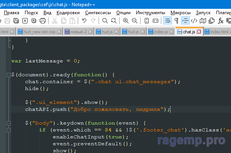The height and width of the screenshot is (153, 231).
Task: Undo the last edit
Action: coord(84,21)
